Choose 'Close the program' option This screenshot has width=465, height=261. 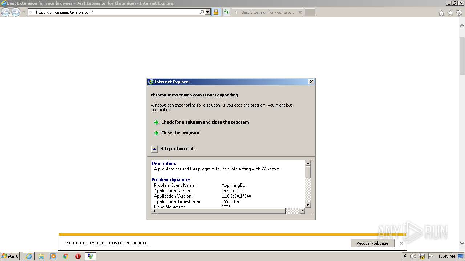(180, 133)
